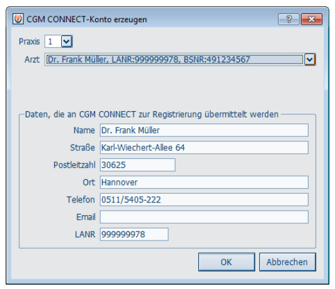
Task: Expand the Praxis dropdown arrow
Action: coord(67,41)
